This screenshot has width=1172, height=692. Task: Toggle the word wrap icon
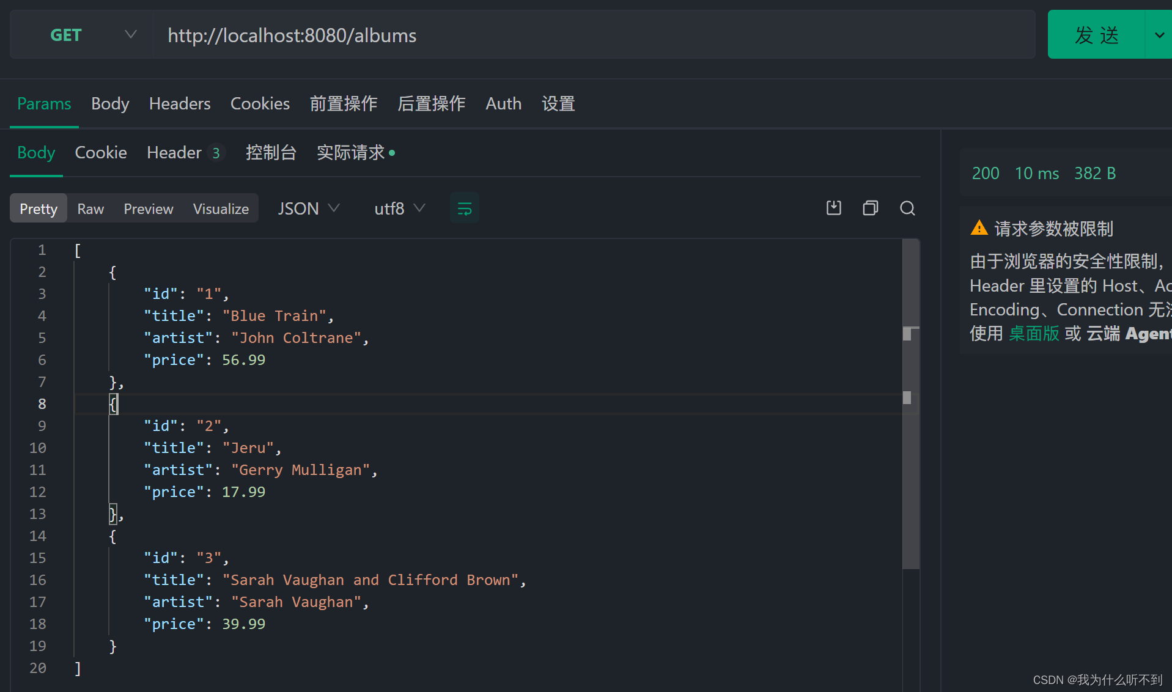465,208
